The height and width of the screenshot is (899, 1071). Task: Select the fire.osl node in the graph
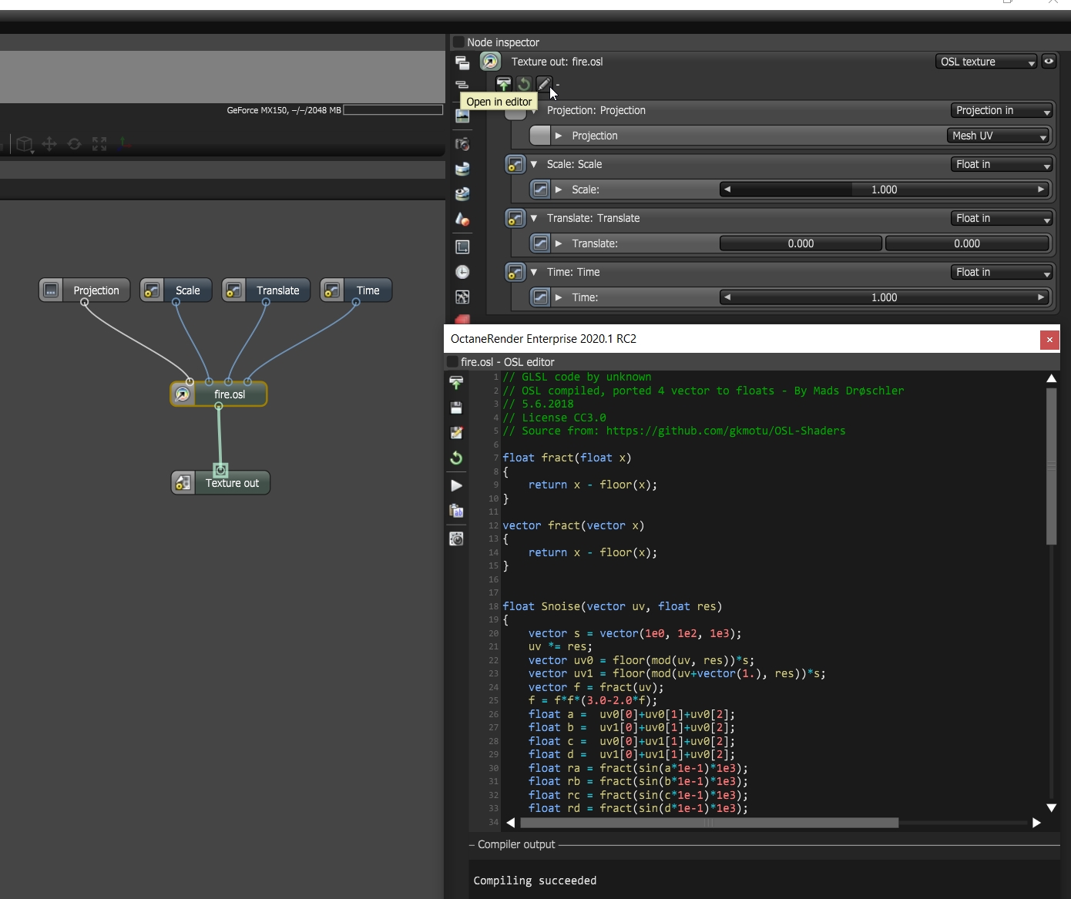pyautogui.click(x=230, y=394)
